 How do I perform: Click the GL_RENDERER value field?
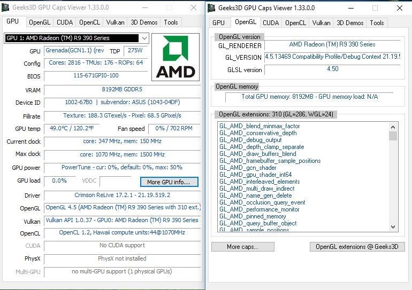click(332, 44)
